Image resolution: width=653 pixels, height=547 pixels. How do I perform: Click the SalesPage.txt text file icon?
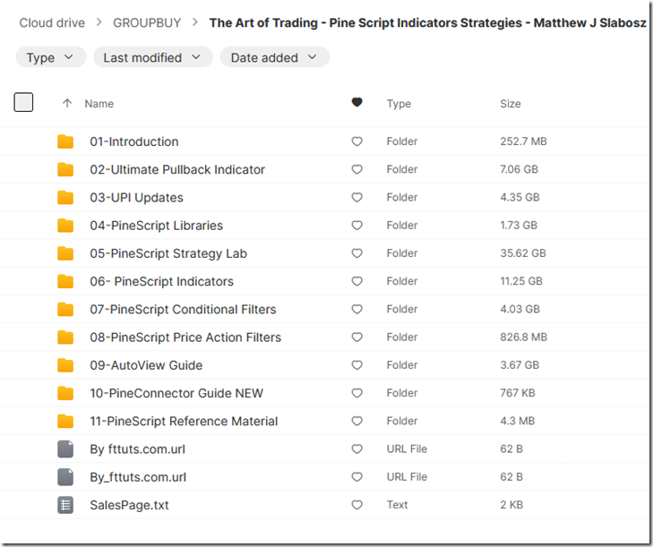65,505
